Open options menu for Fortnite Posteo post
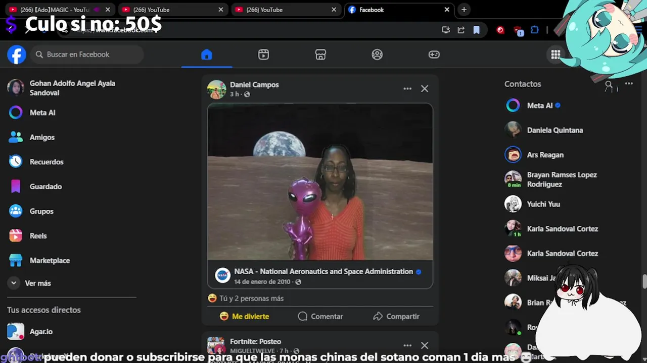Viewport: 647px width, 363px height. (407, 345)
